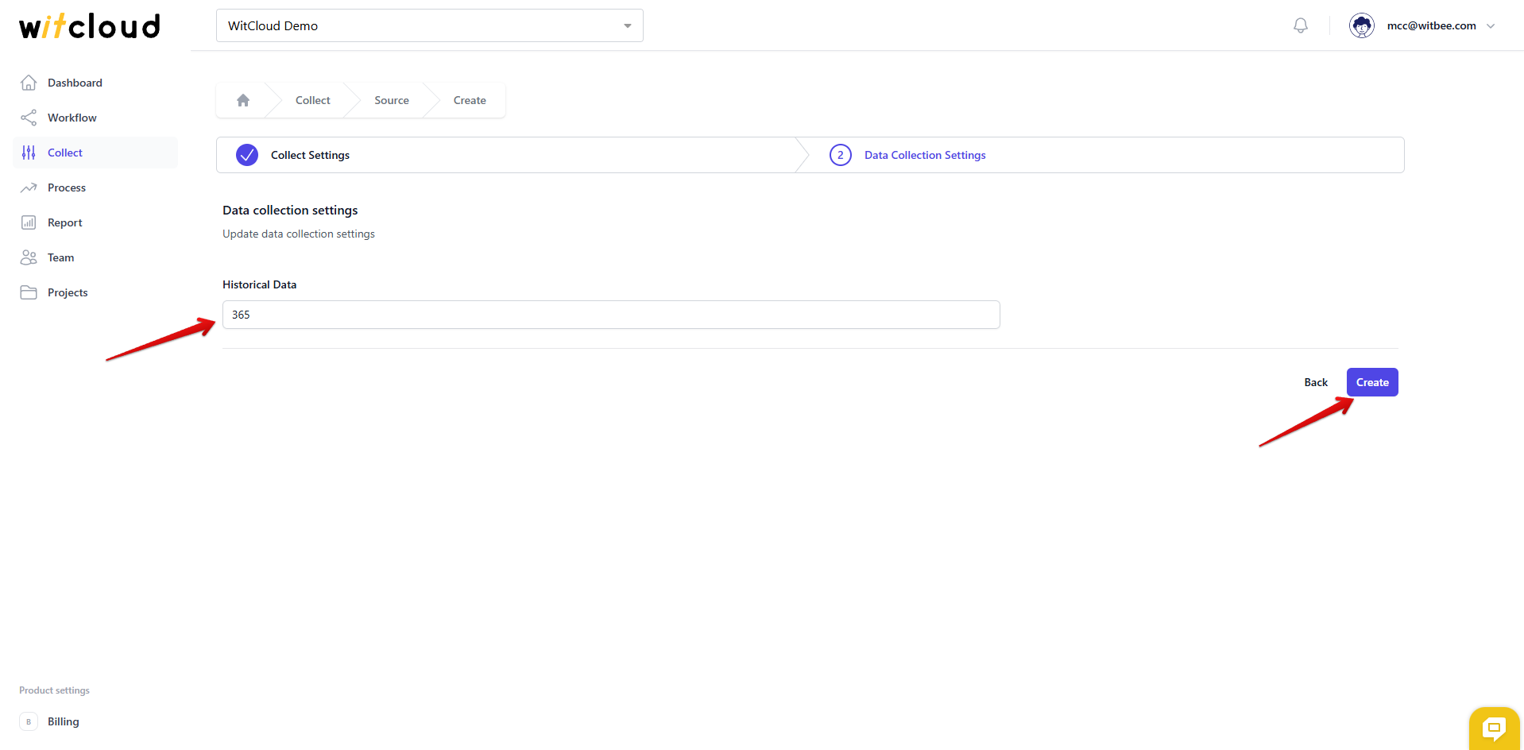Open the Report section

pyautogui.click(x=65, y=222)
